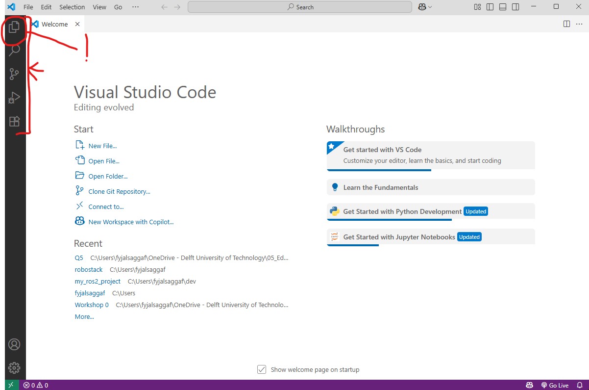Open problems errors and warnings indicator
This screenshot has width=589, height=390.
(36, 385)
